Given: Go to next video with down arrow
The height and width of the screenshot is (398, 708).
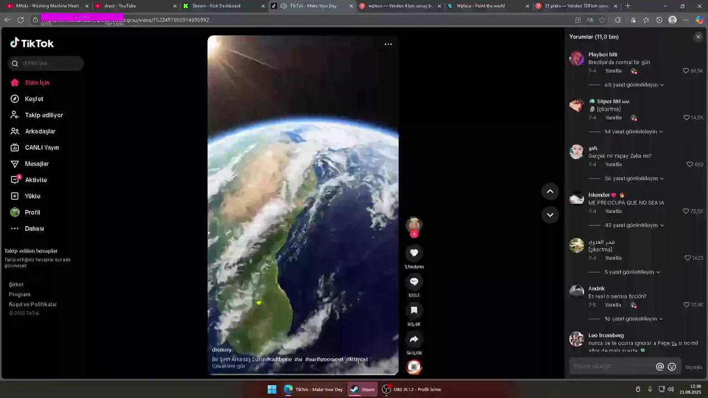Looking at the screenshot, I should (x=550, y=214).
